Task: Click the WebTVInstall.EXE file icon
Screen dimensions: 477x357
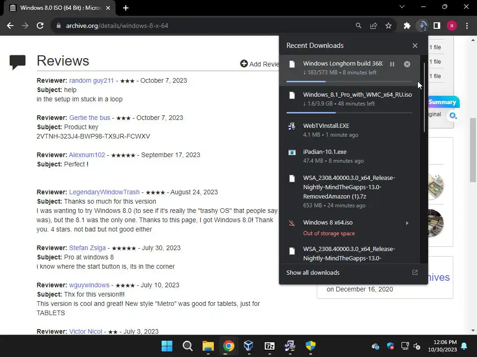Action: click(292, 126)
